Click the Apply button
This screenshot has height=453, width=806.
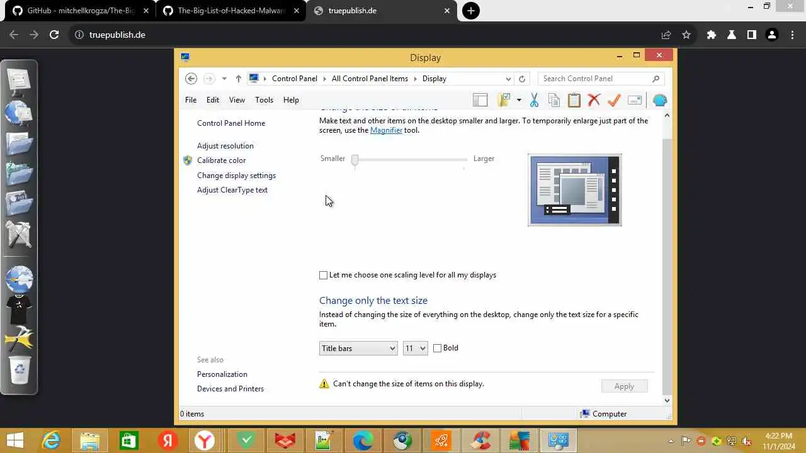click(624, 386)
